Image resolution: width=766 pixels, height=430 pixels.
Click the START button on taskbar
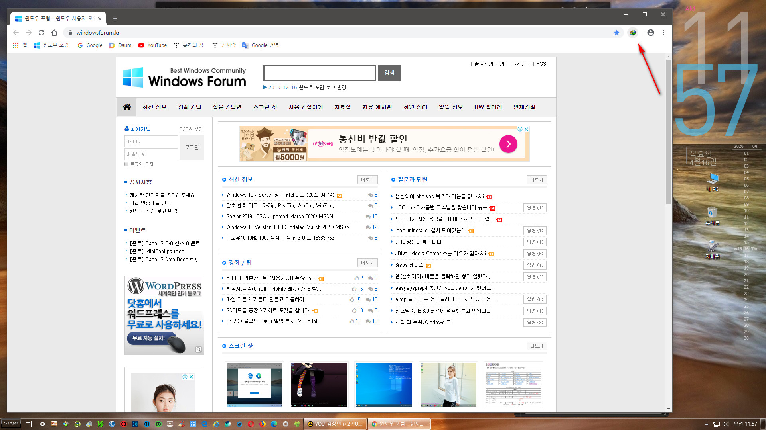[x=11, y=424]
